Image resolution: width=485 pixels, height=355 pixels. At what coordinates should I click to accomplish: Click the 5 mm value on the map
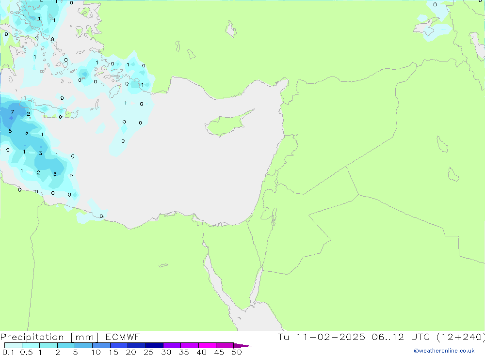point(10,131)
